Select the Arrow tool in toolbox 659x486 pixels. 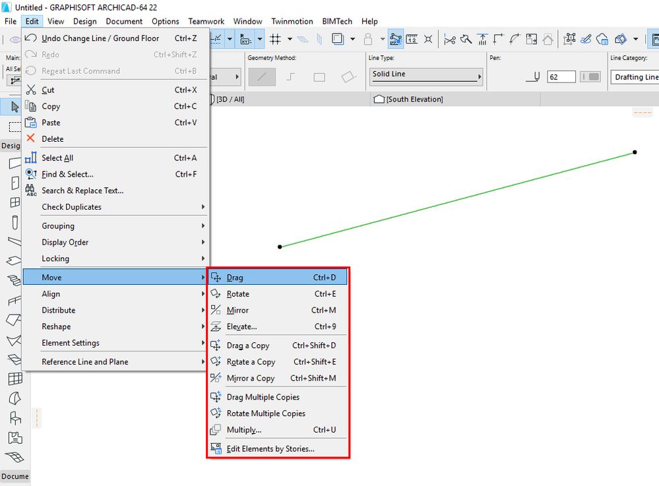[x=15, y=107]
